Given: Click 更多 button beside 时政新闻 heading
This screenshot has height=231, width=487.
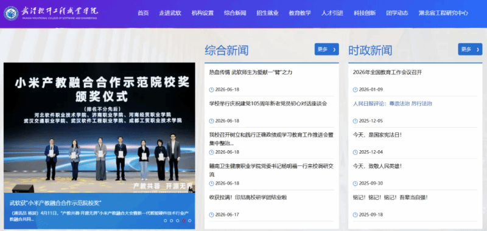Looking at the screenshot, I should 470,49.
